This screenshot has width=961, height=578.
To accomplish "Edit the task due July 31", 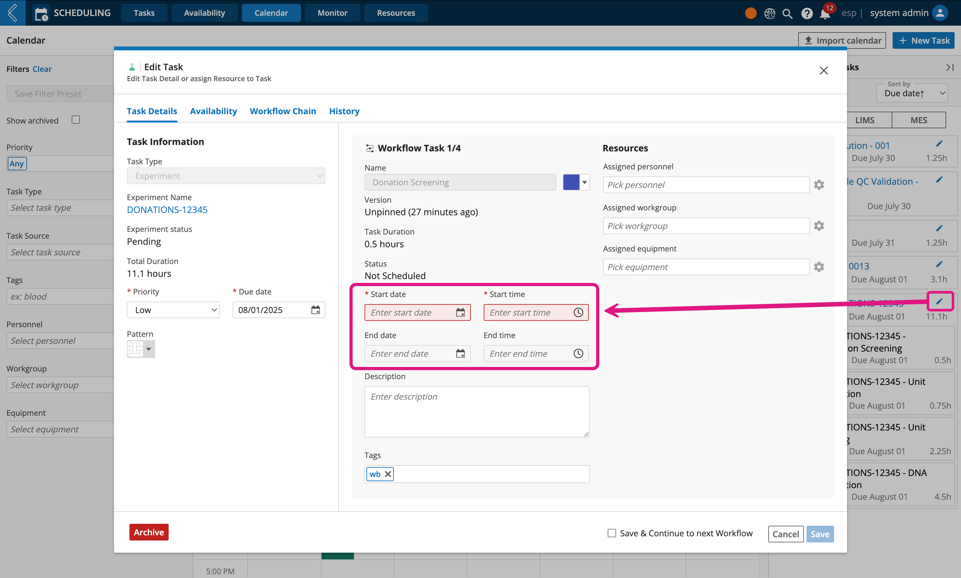I will point(939,228).
